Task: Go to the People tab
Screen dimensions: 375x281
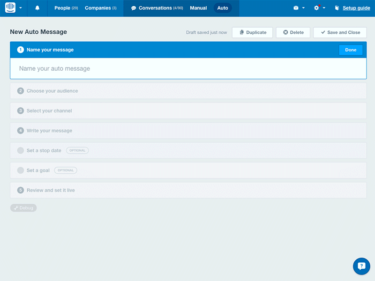Action: point(61,8)
